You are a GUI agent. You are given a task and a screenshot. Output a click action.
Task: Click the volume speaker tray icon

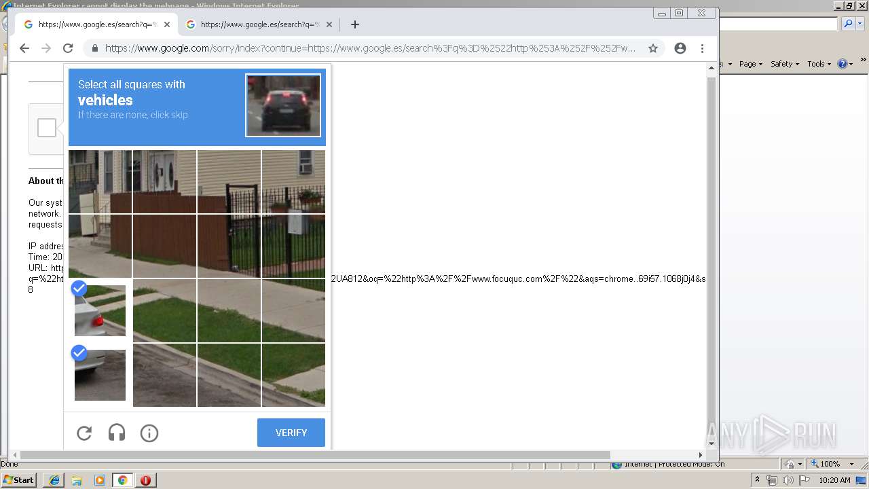click(788, 480)
